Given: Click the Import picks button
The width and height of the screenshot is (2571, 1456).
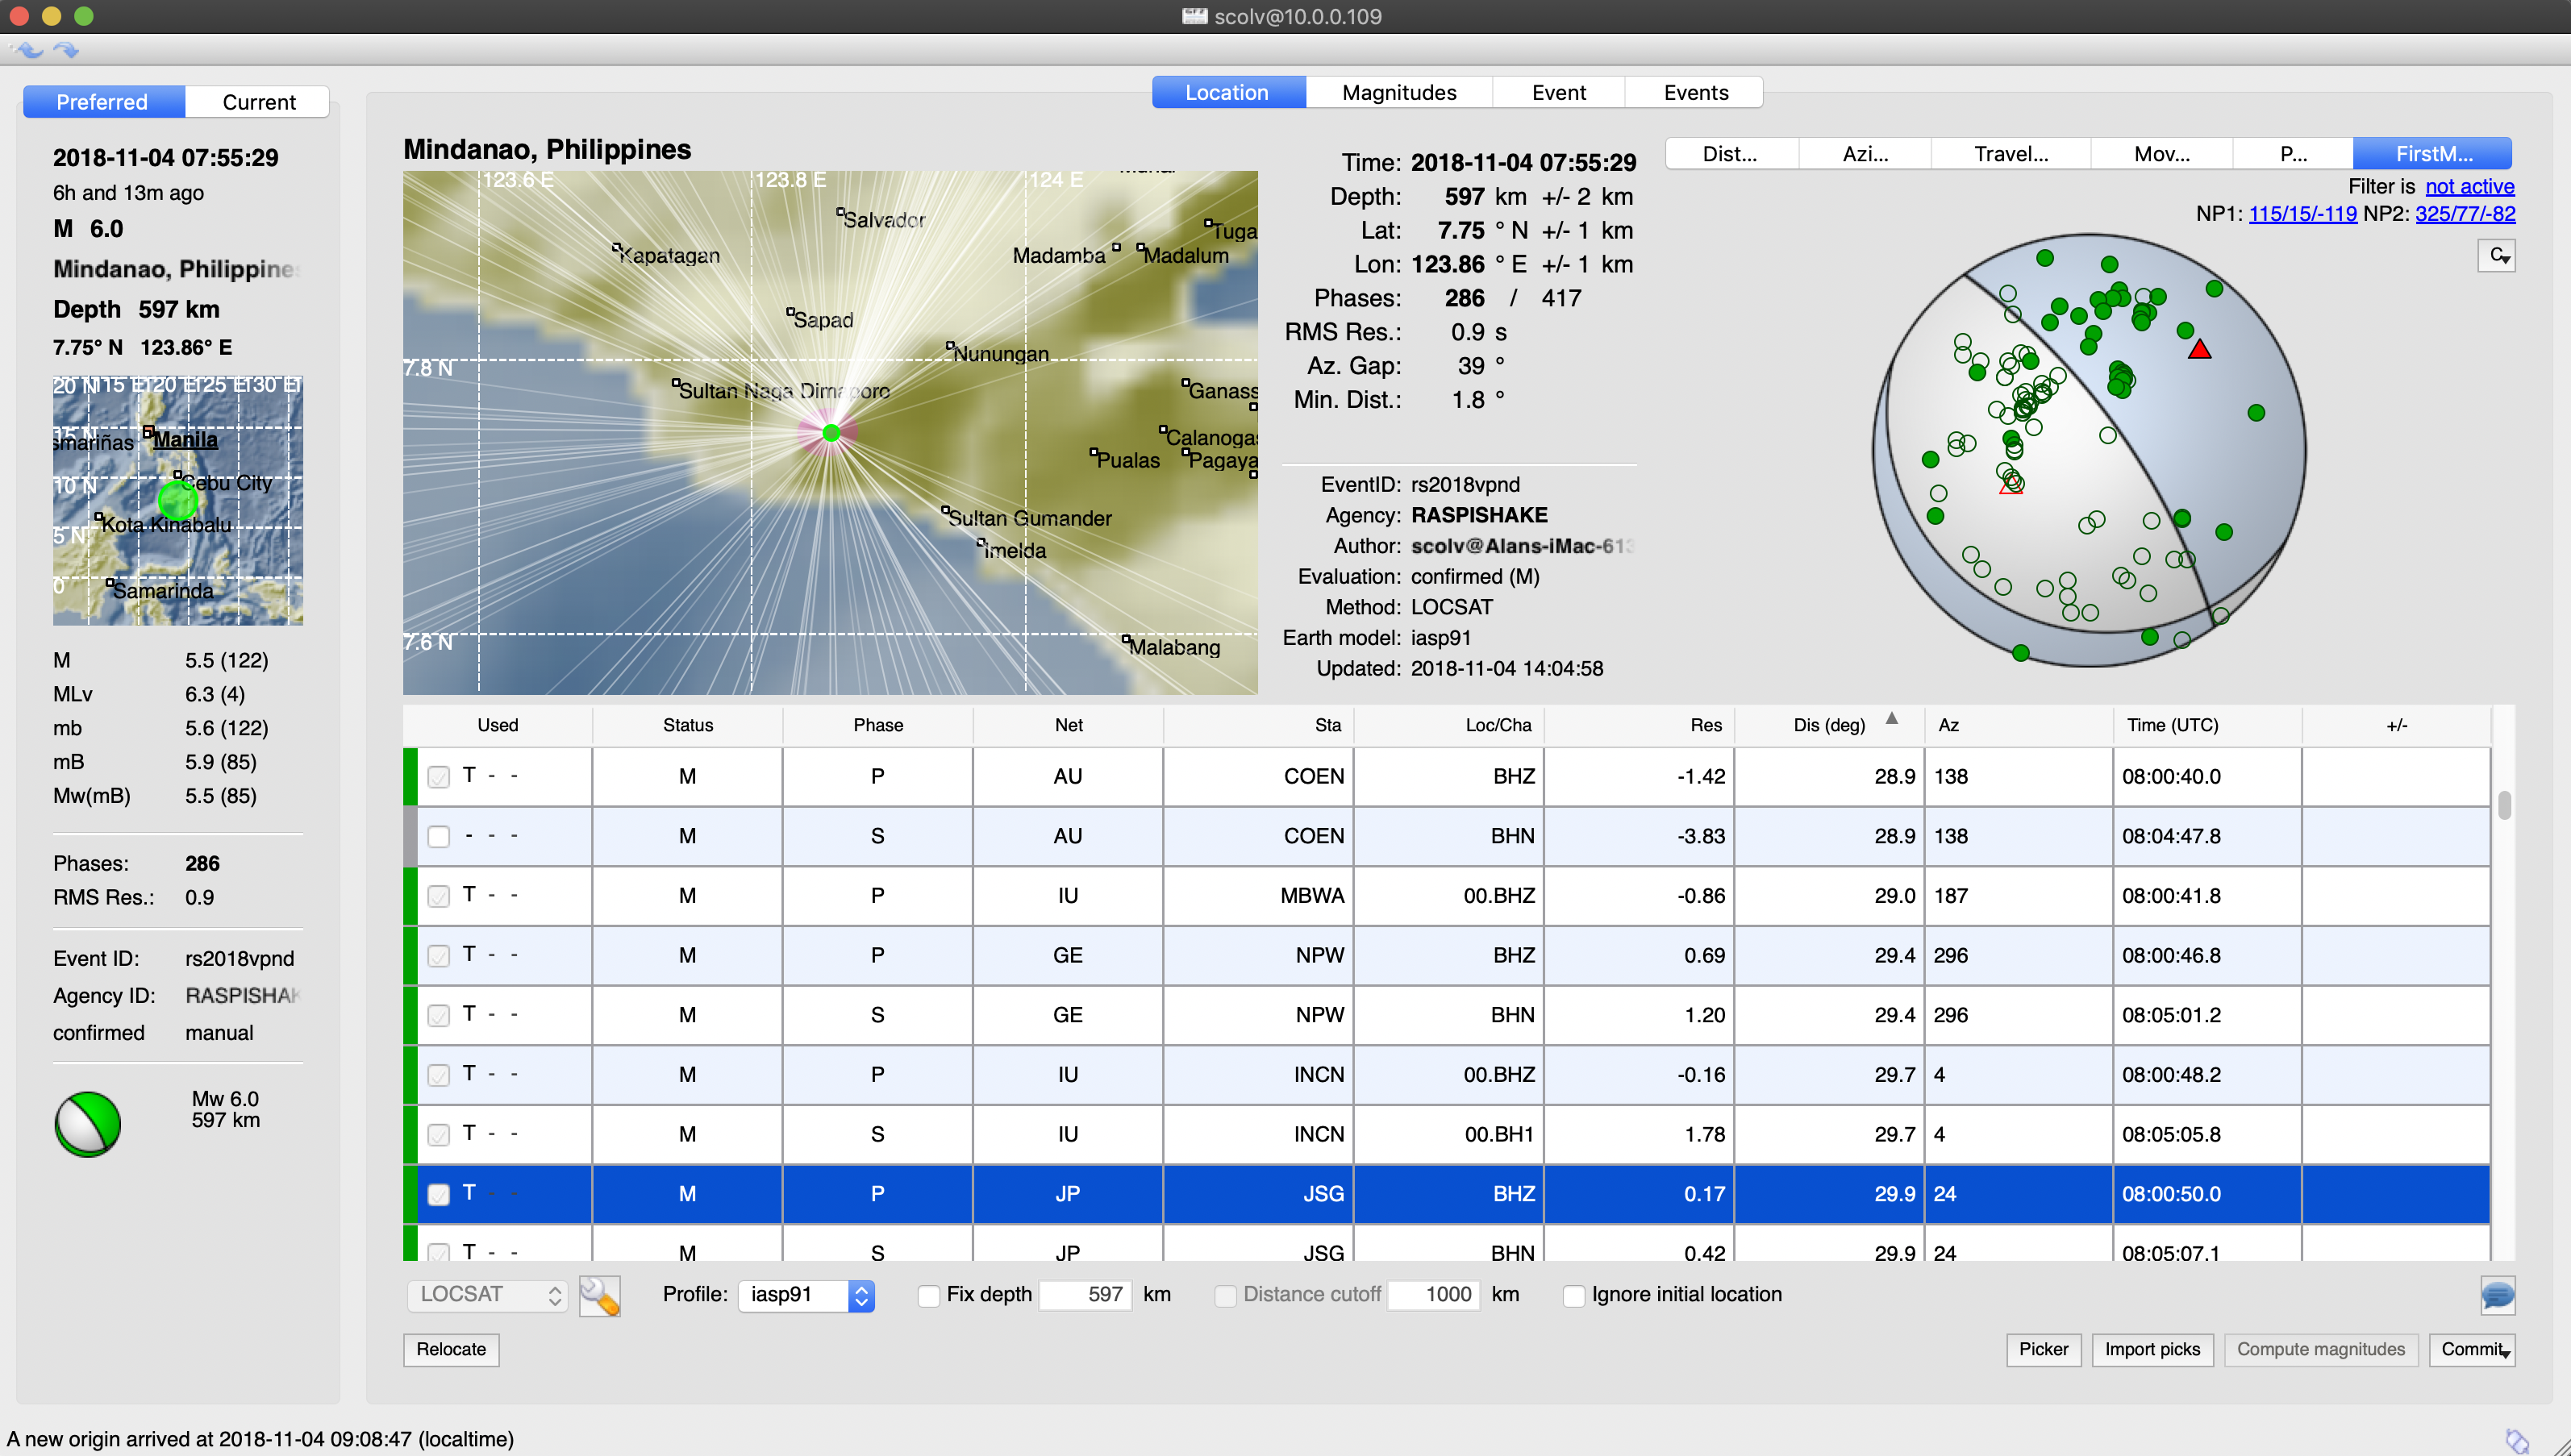Looking at the screenshot, I should [2152, 1349].
